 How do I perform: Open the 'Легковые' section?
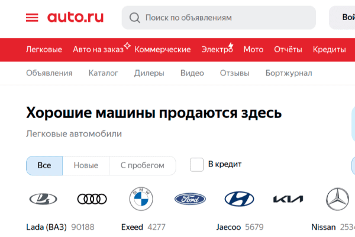tap(44, 49)
